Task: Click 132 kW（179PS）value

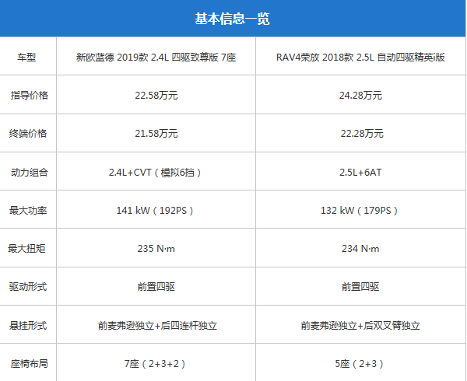Action: 359,210
